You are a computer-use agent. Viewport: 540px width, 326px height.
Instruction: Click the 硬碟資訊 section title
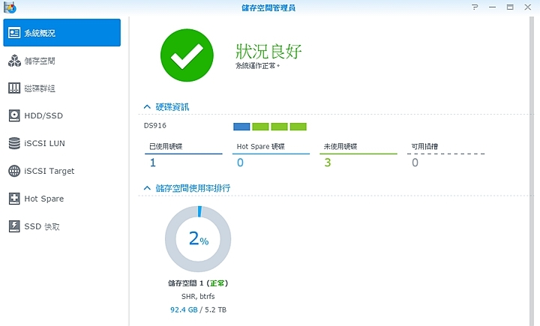pyautogui.click(x=172, y=107)
